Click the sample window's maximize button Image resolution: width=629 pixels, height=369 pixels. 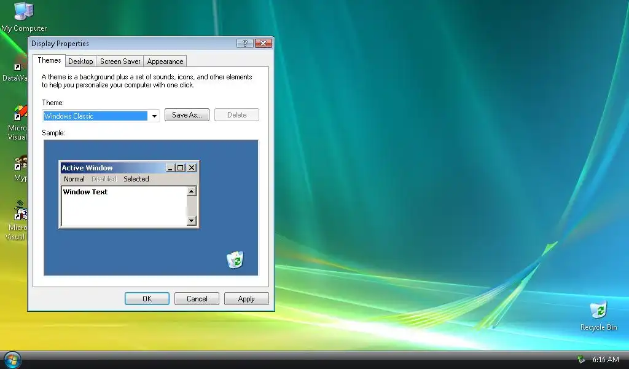pyautogui.click(x=181, y=168)
